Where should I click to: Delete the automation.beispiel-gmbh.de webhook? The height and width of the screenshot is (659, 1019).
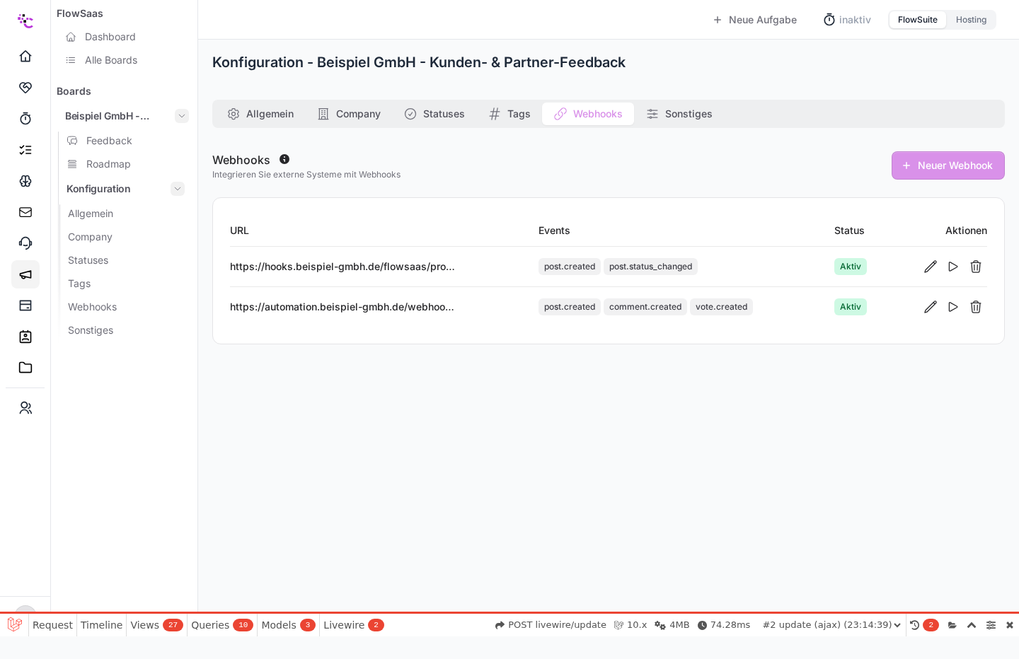click(x=976, y=307)
